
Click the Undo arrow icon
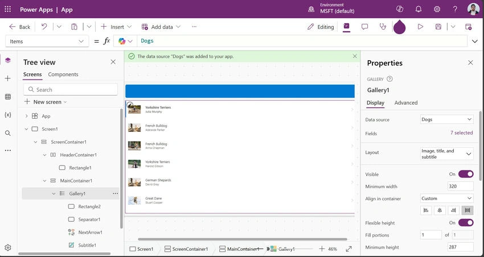click(44, 27)
